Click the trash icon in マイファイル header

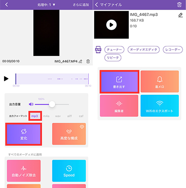tap(179, 5)
